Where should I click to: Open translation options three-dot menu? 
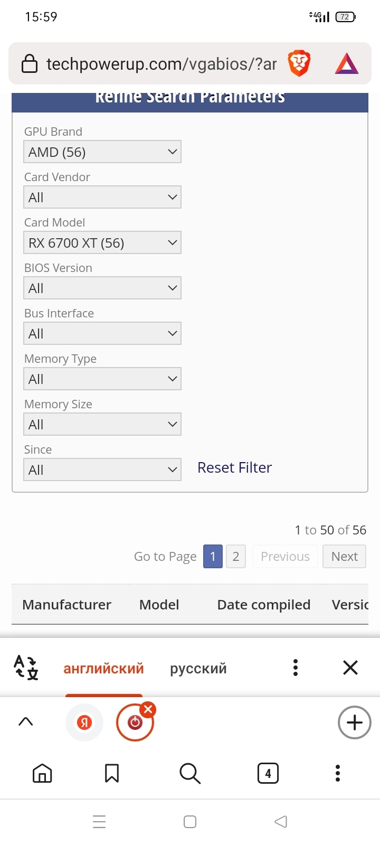(x=296, y=668)
